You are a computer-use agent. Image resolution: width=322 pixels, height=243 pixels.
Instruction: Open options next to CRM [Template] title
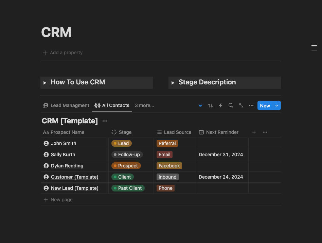click(x=105, y=121)
